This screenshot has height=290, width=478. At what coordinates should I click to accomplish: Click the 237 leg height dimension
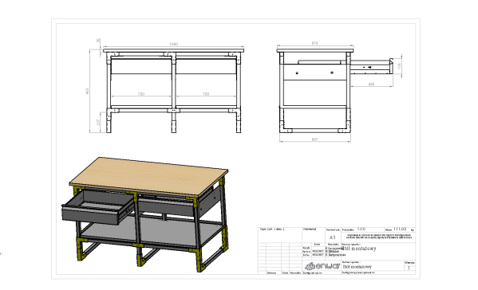[98, 123]
